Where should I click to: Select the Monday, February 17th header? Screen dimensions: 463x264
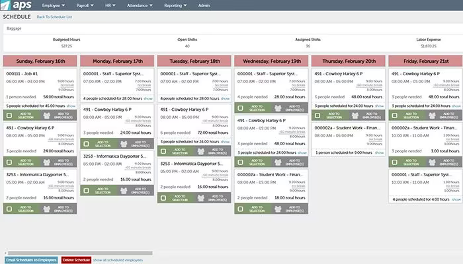[x=117, y=61]
